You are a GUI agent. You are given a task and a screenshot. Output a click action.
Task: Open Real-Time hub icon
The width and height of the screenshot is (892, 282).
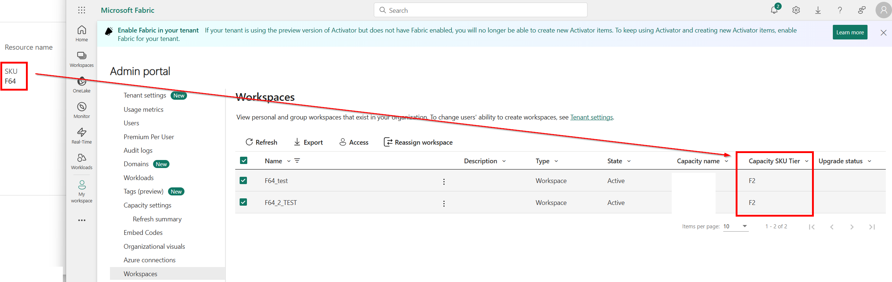(81, 136)
